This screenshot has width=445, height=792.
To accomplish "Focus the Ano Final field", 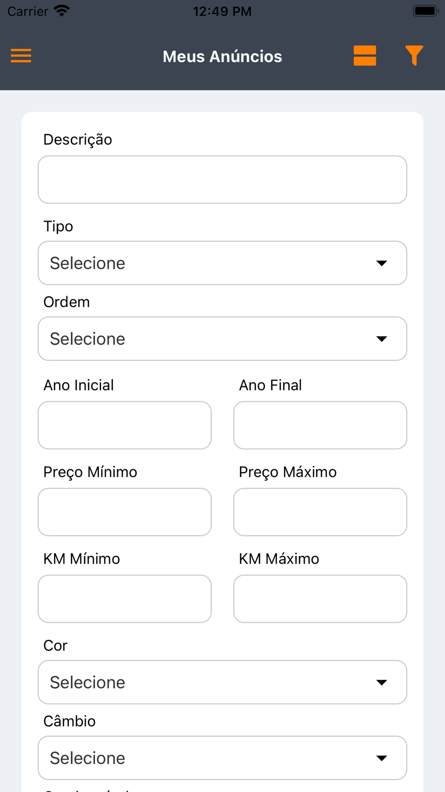I will 320,425.
